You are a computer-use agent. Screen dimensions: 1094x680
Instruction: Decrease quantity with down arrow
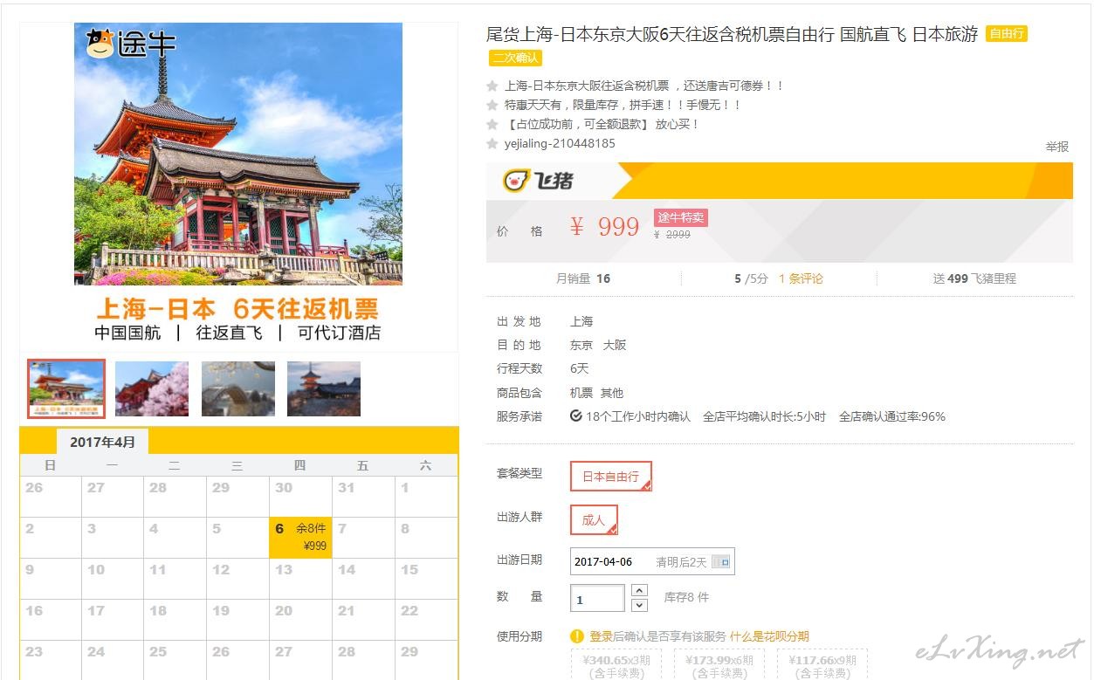tap(639, 605)
